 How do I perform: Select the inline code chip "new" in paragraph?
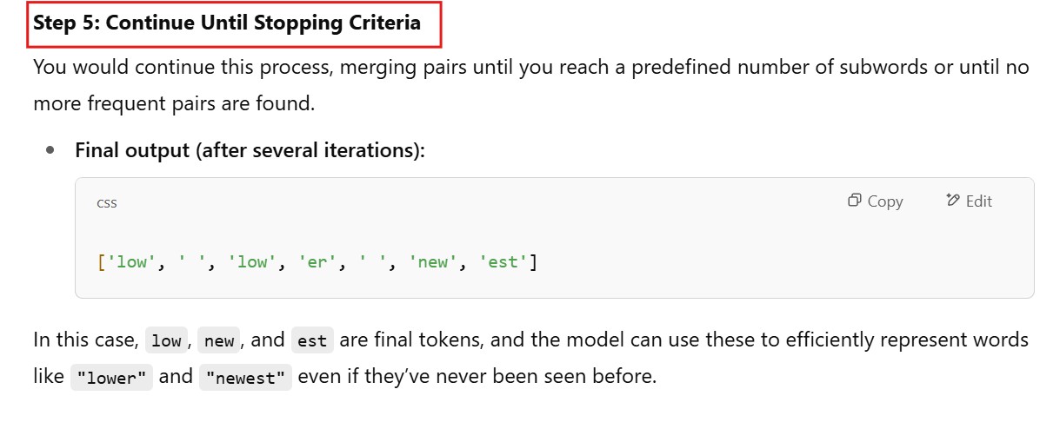pos(218,341)
